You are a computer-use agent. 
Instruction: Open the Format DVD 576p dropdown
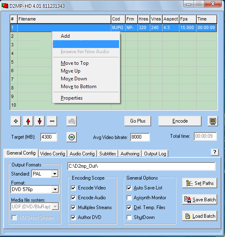click(55, 189)
